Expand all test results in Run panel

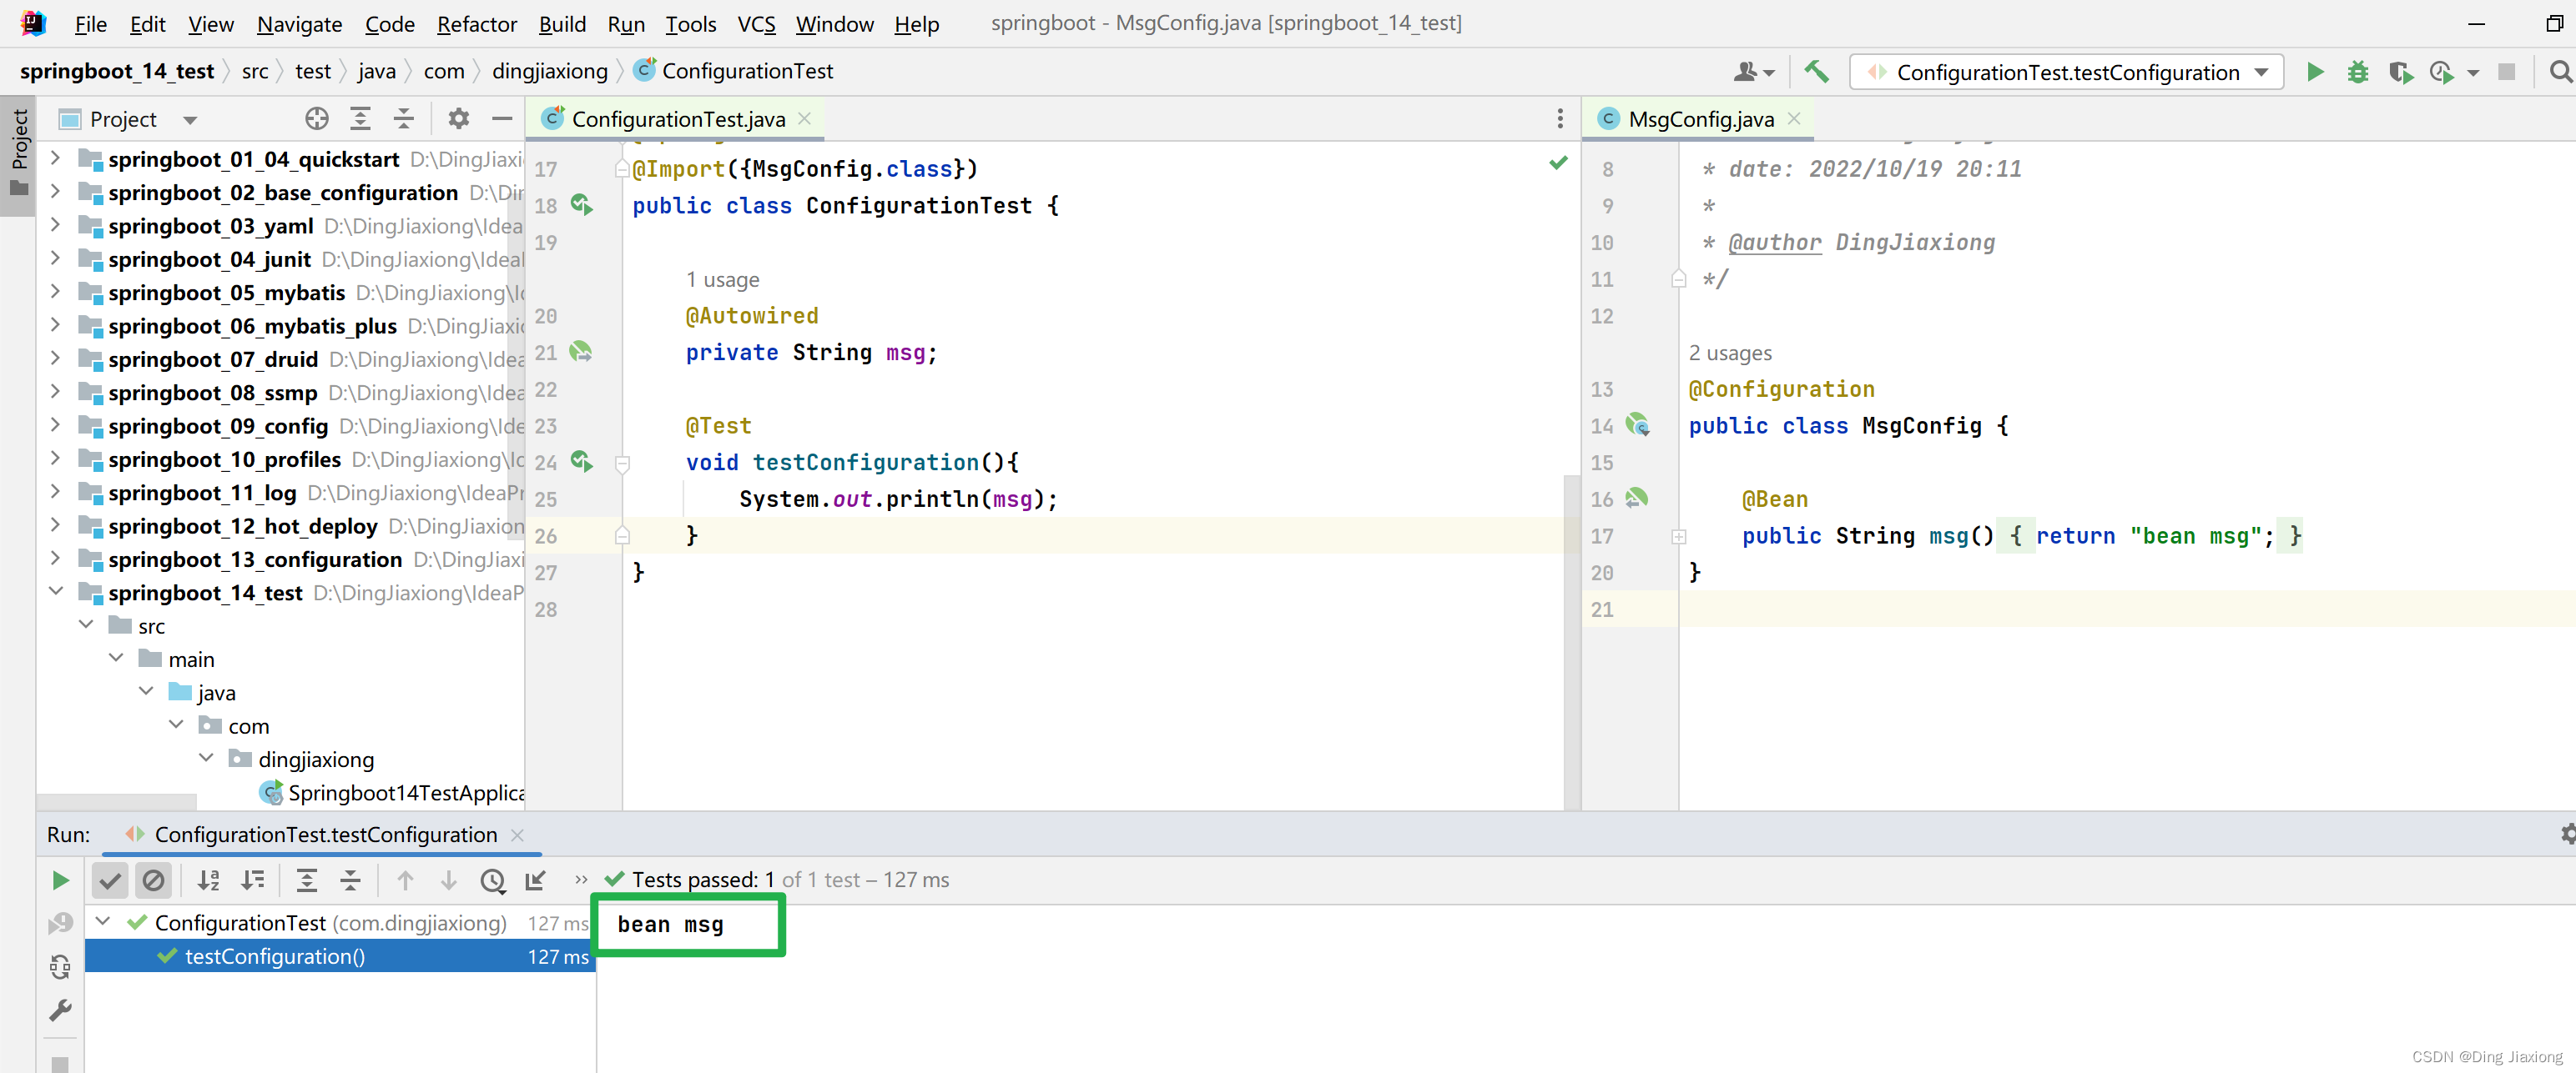point(306,880)
